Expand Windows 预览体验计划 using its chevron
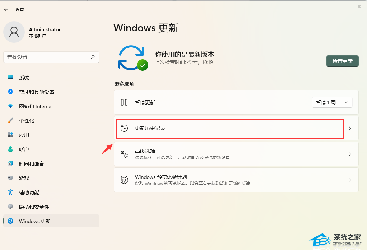Image resolution: width=367 pixels, height=250 pixels. [x=350, y=180]
